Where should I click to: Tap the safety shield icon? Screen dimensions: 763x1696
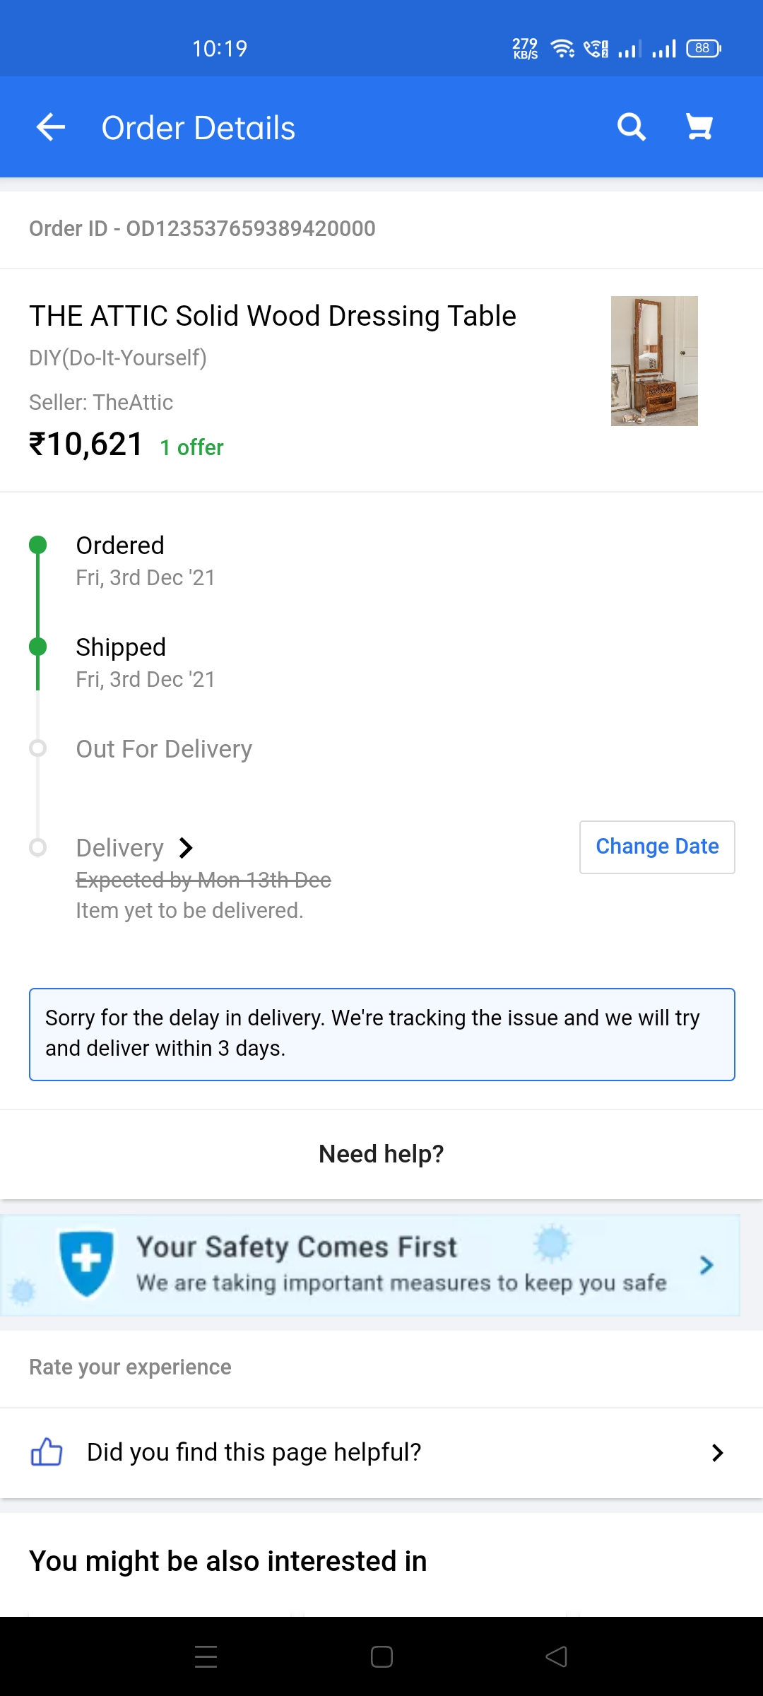coord(86,1264)
